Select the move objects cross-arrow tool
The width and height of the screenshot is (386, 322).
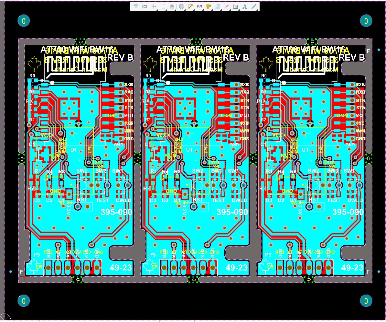[154, 6]
